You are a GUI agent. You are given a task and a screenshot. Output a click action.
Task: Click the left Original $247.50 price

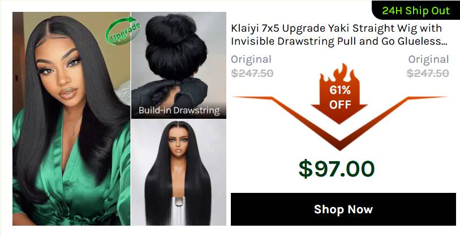point(252,67)
